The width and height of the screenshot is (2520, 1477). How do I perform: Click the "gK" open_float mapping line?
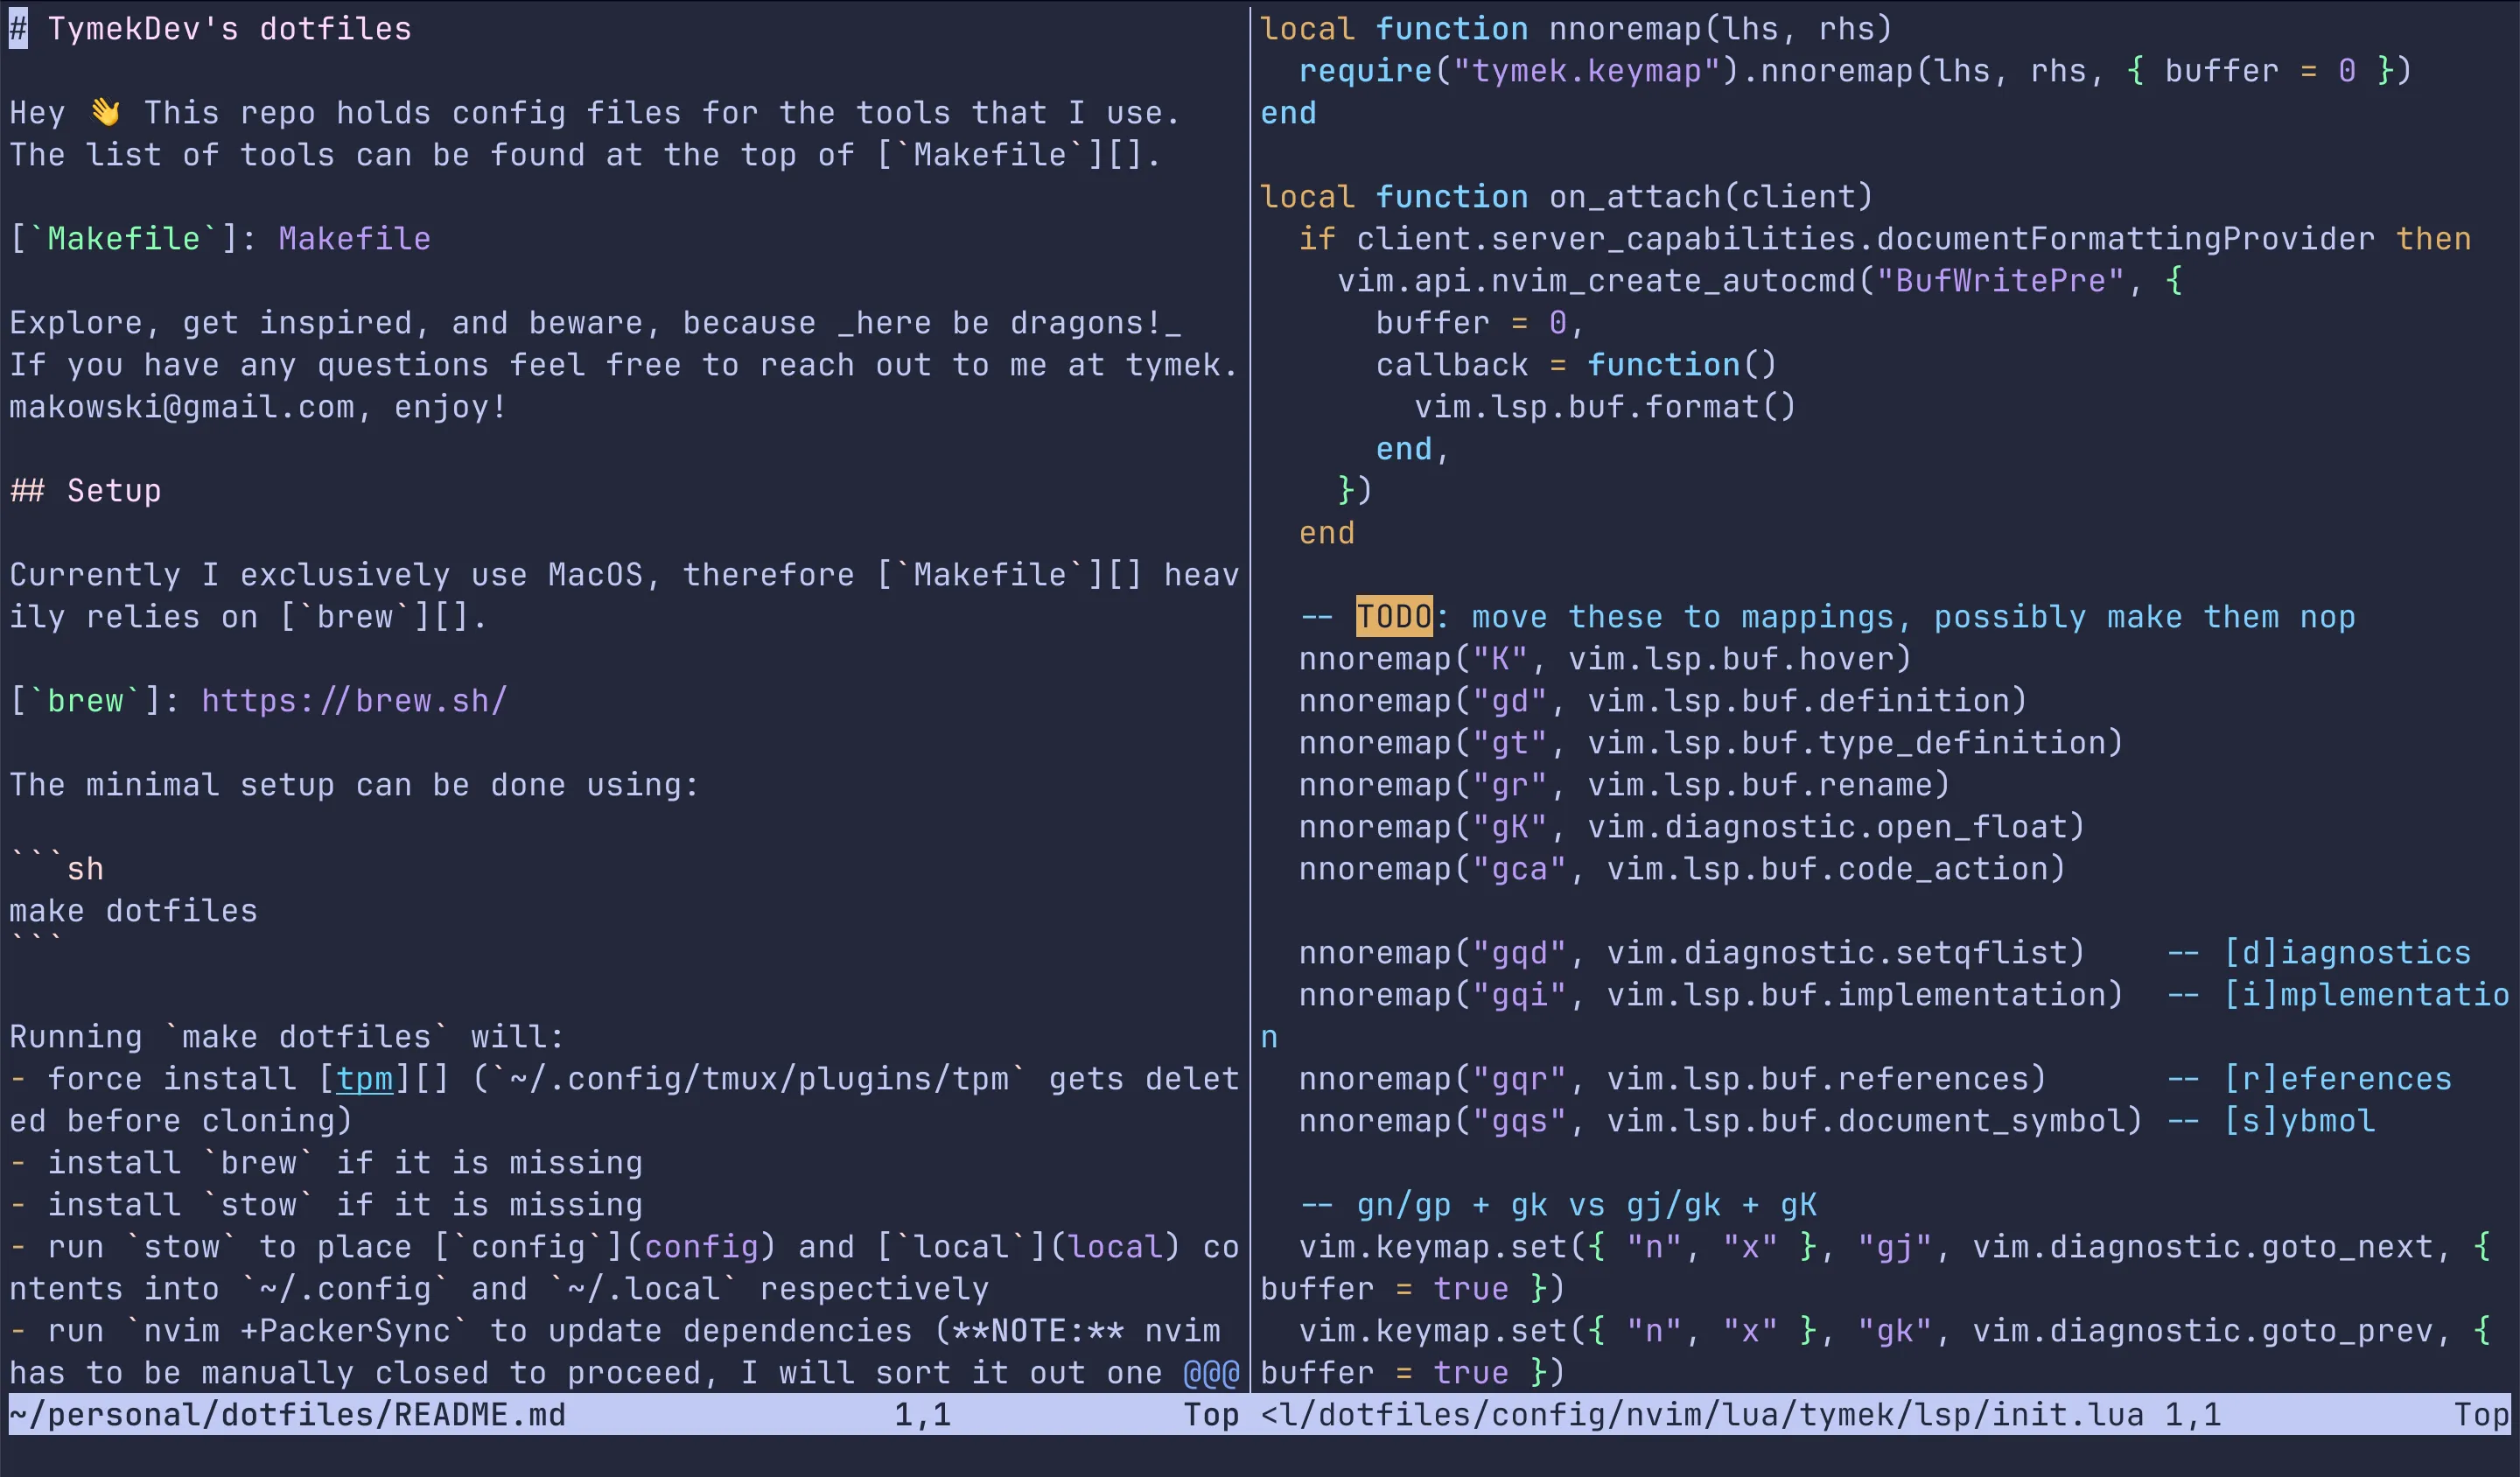click(1691, 826)
